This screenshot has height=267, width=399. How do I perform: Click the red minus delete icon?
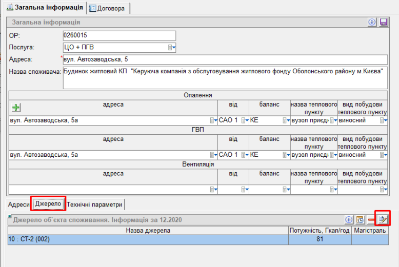[x=371, y=219]
